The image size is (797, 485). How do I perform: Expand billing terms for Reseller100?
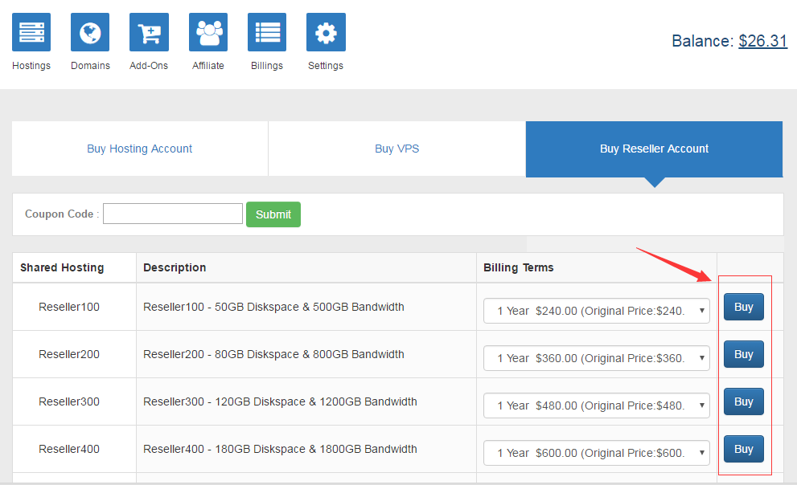596,311
